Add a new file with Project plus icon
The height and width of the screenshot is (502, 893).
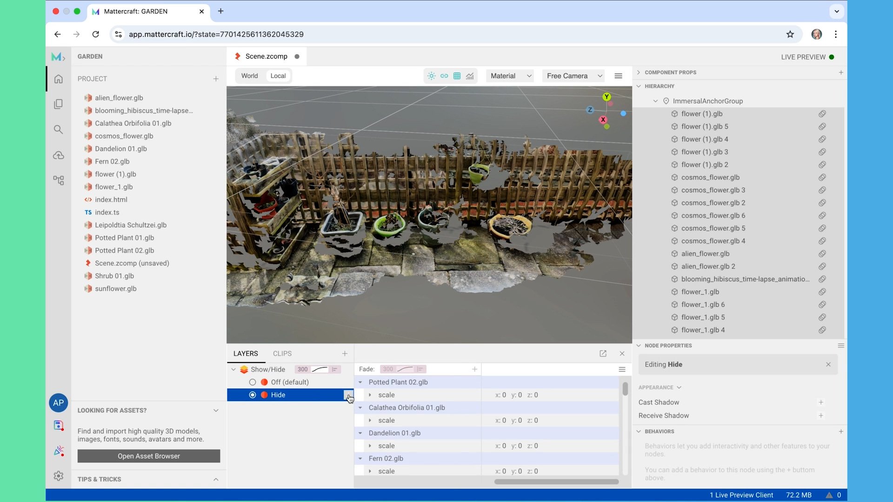pos(216,79)
